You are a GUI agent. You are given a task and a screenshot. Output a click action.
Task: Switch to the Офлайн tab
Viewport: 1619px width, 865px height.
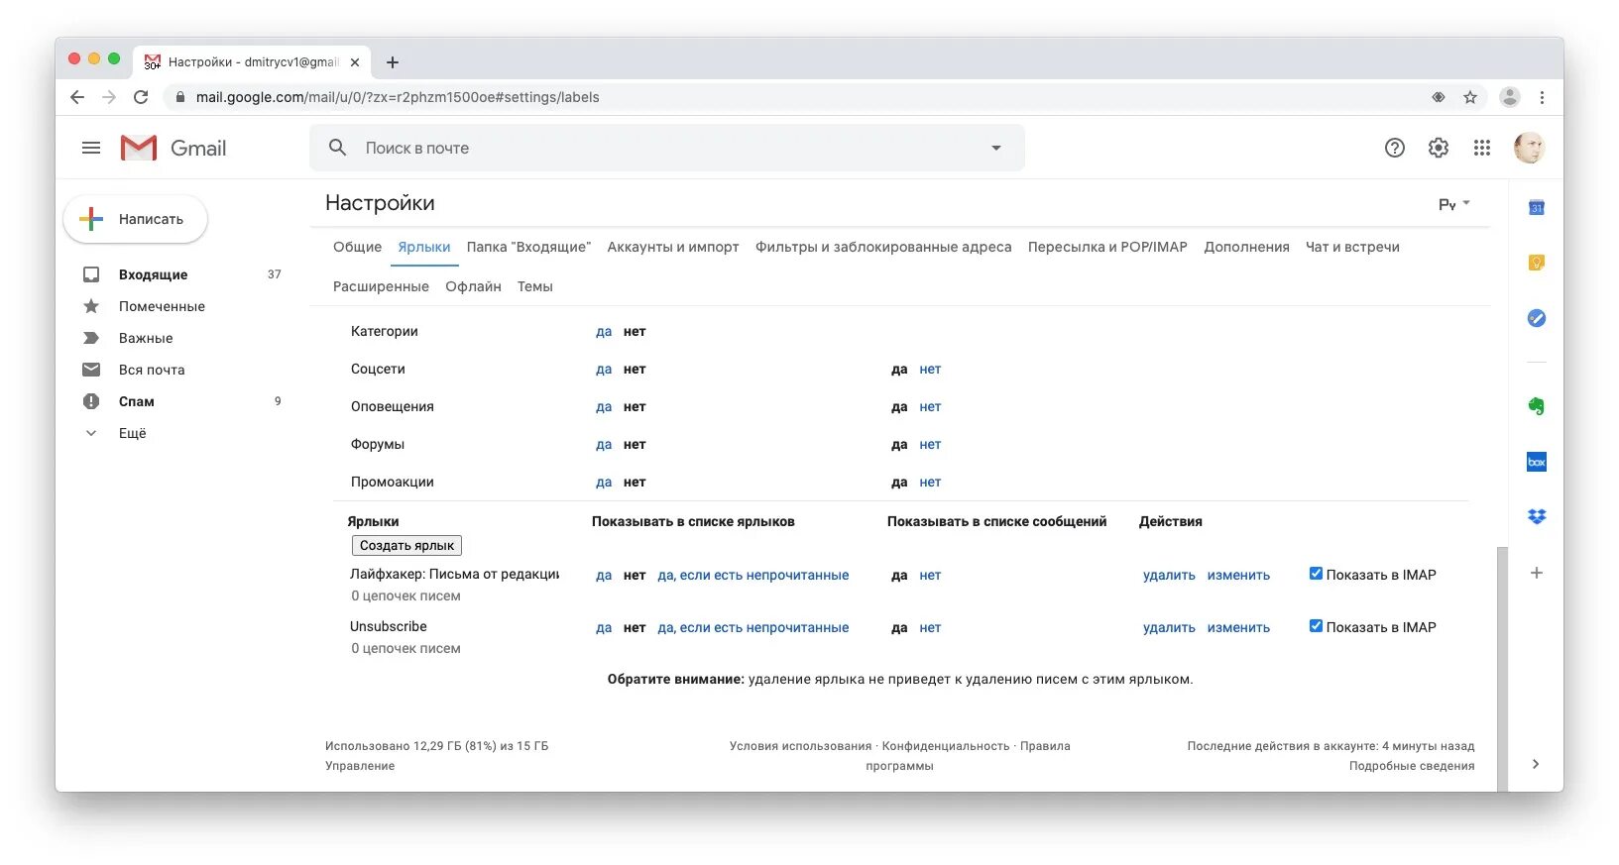473,286
